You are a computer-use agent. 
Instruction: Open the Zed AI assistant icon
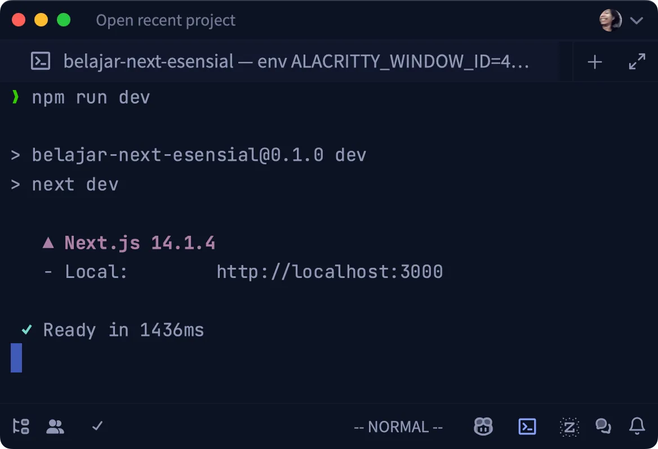point(569,426)
